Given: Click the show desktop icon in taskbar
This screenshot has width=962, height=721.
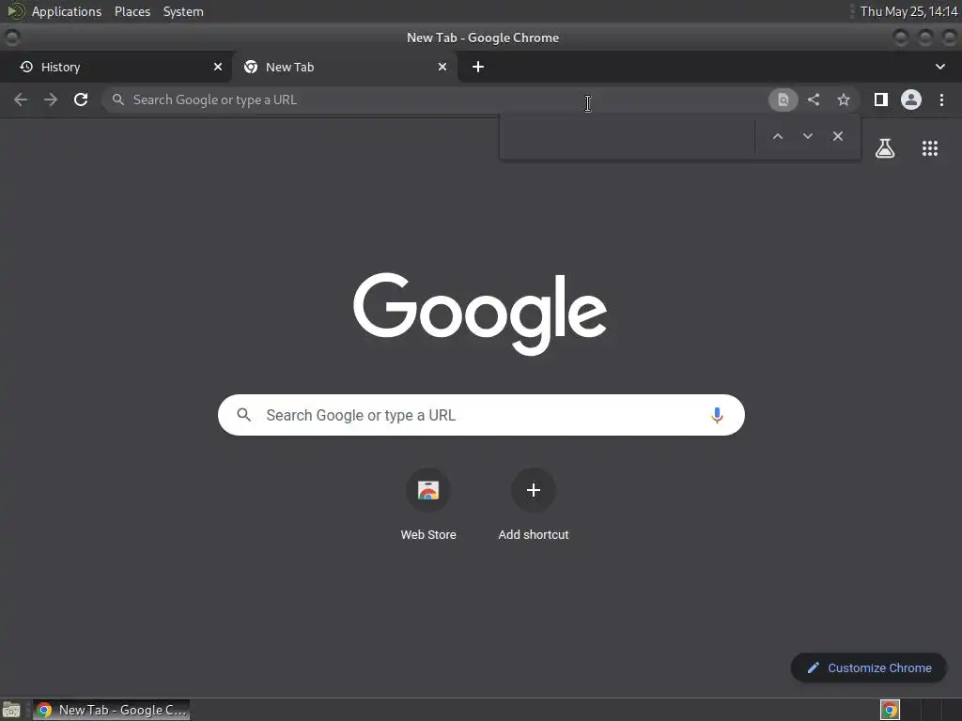Looking at the screenshot, I should (x=11, y=710).
